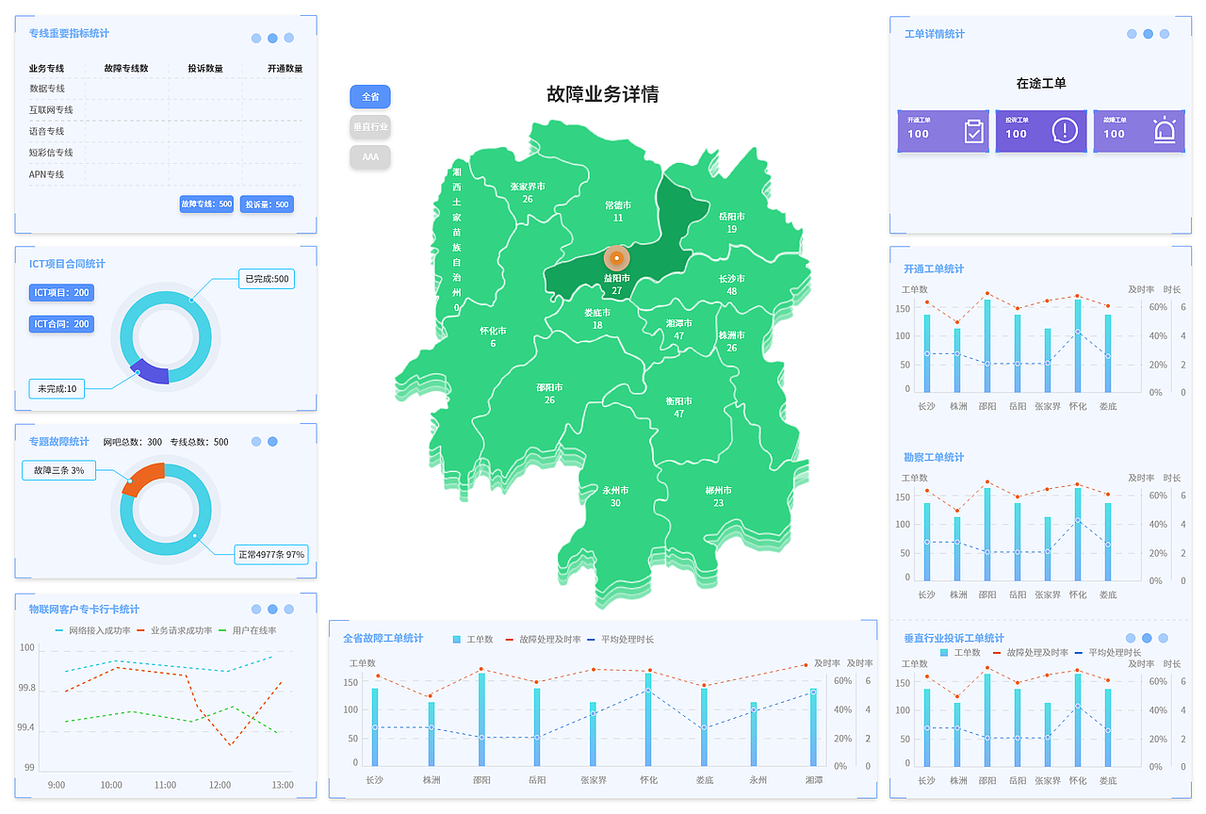1206x814 pixels.
Task: Click the 故障专线: 500 badge
Action: point(205,203)
